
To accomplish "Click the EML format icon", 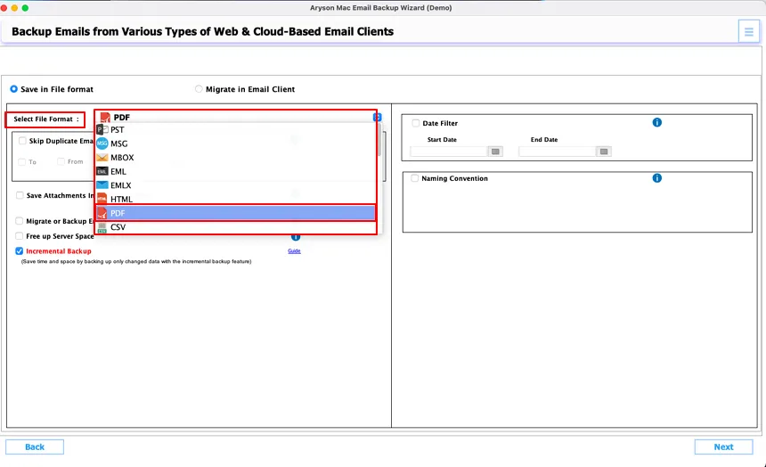I will (102, 172).
